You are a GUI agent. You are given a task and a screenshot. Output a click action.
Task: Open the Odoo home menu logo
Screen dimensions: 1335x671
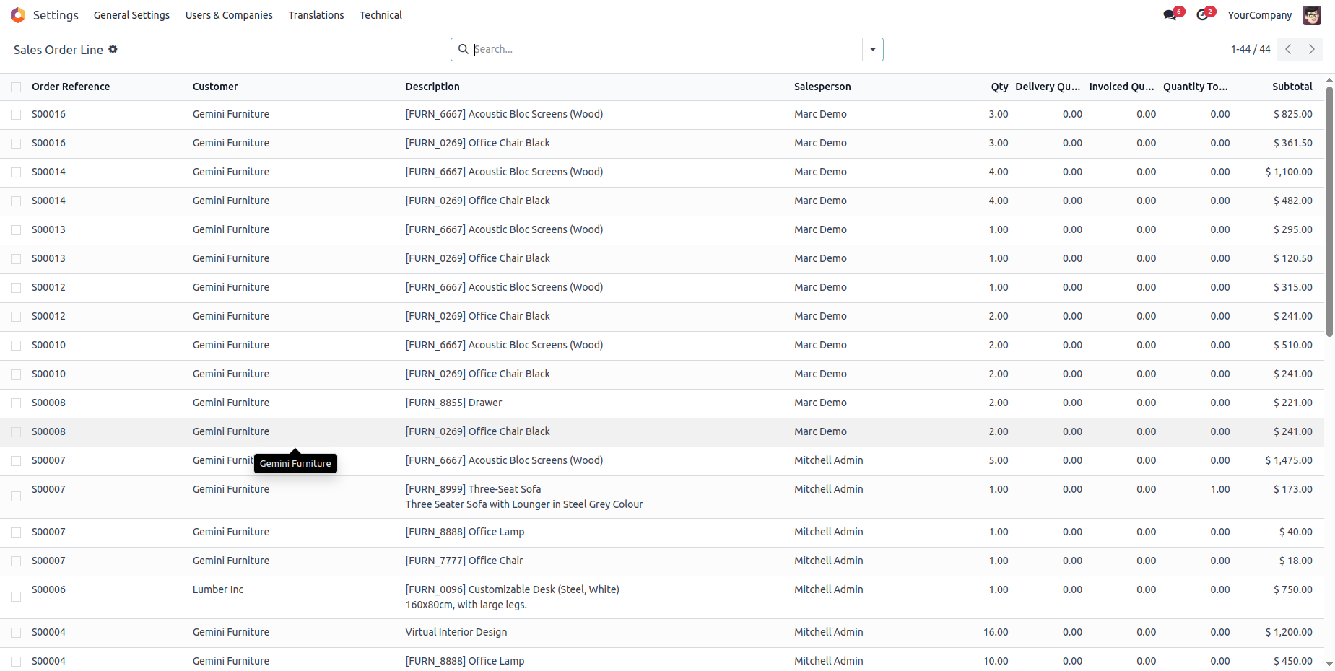(18, 15)
